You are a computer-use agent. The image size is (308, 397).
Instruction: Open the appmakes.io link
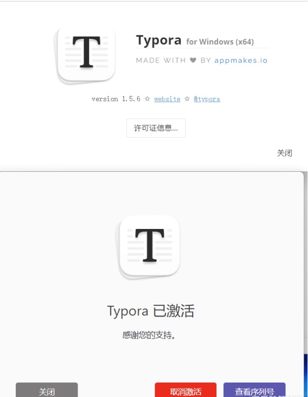tap(241, 60)
